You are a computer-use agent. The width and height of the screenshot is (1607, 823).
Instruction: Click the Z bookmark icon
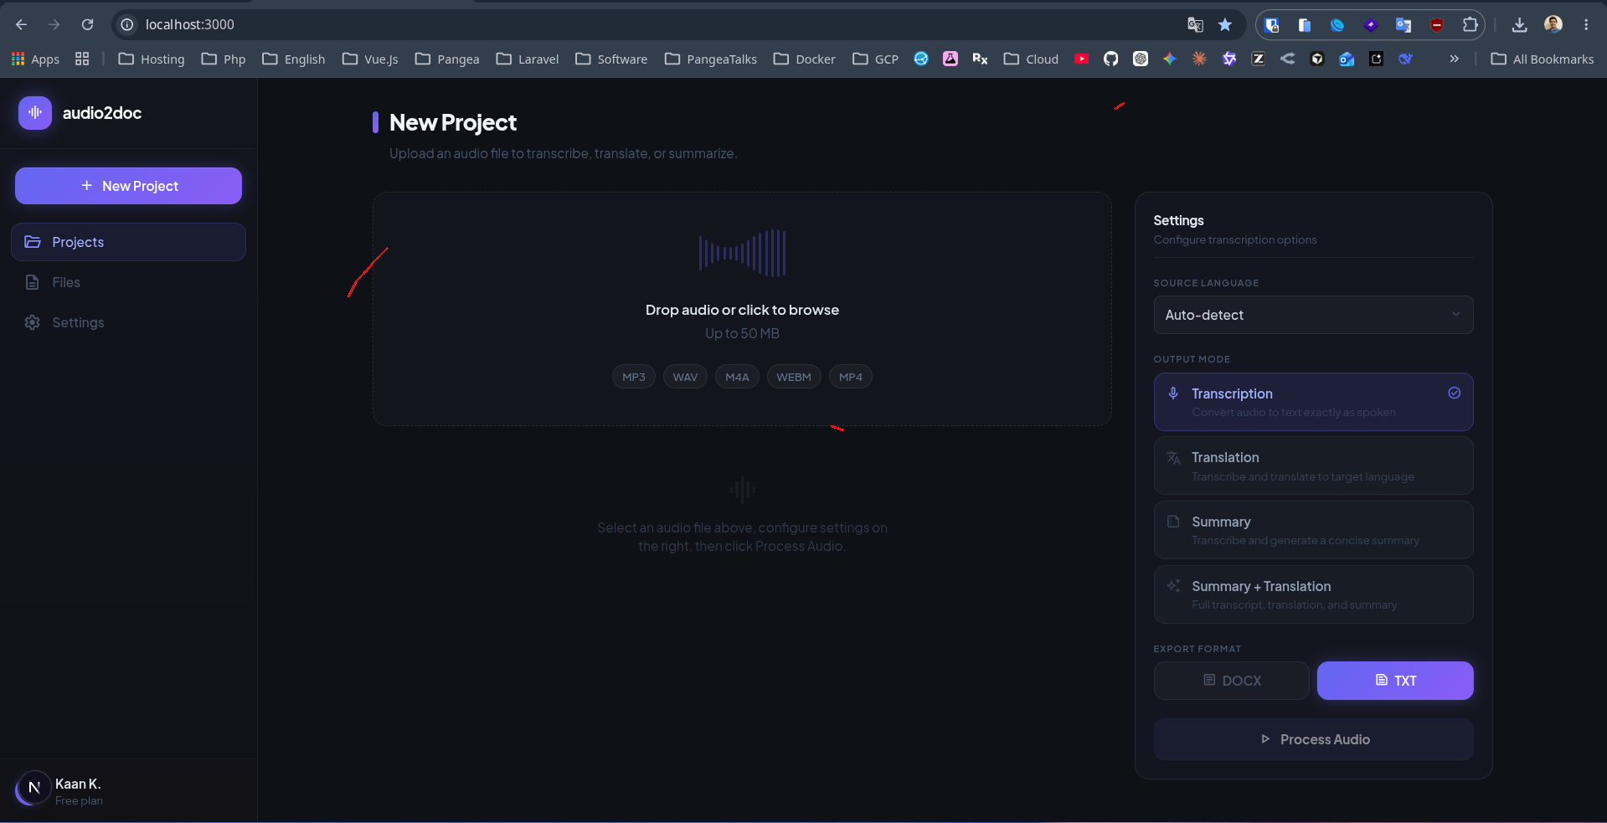click(x=1259, y=59)
